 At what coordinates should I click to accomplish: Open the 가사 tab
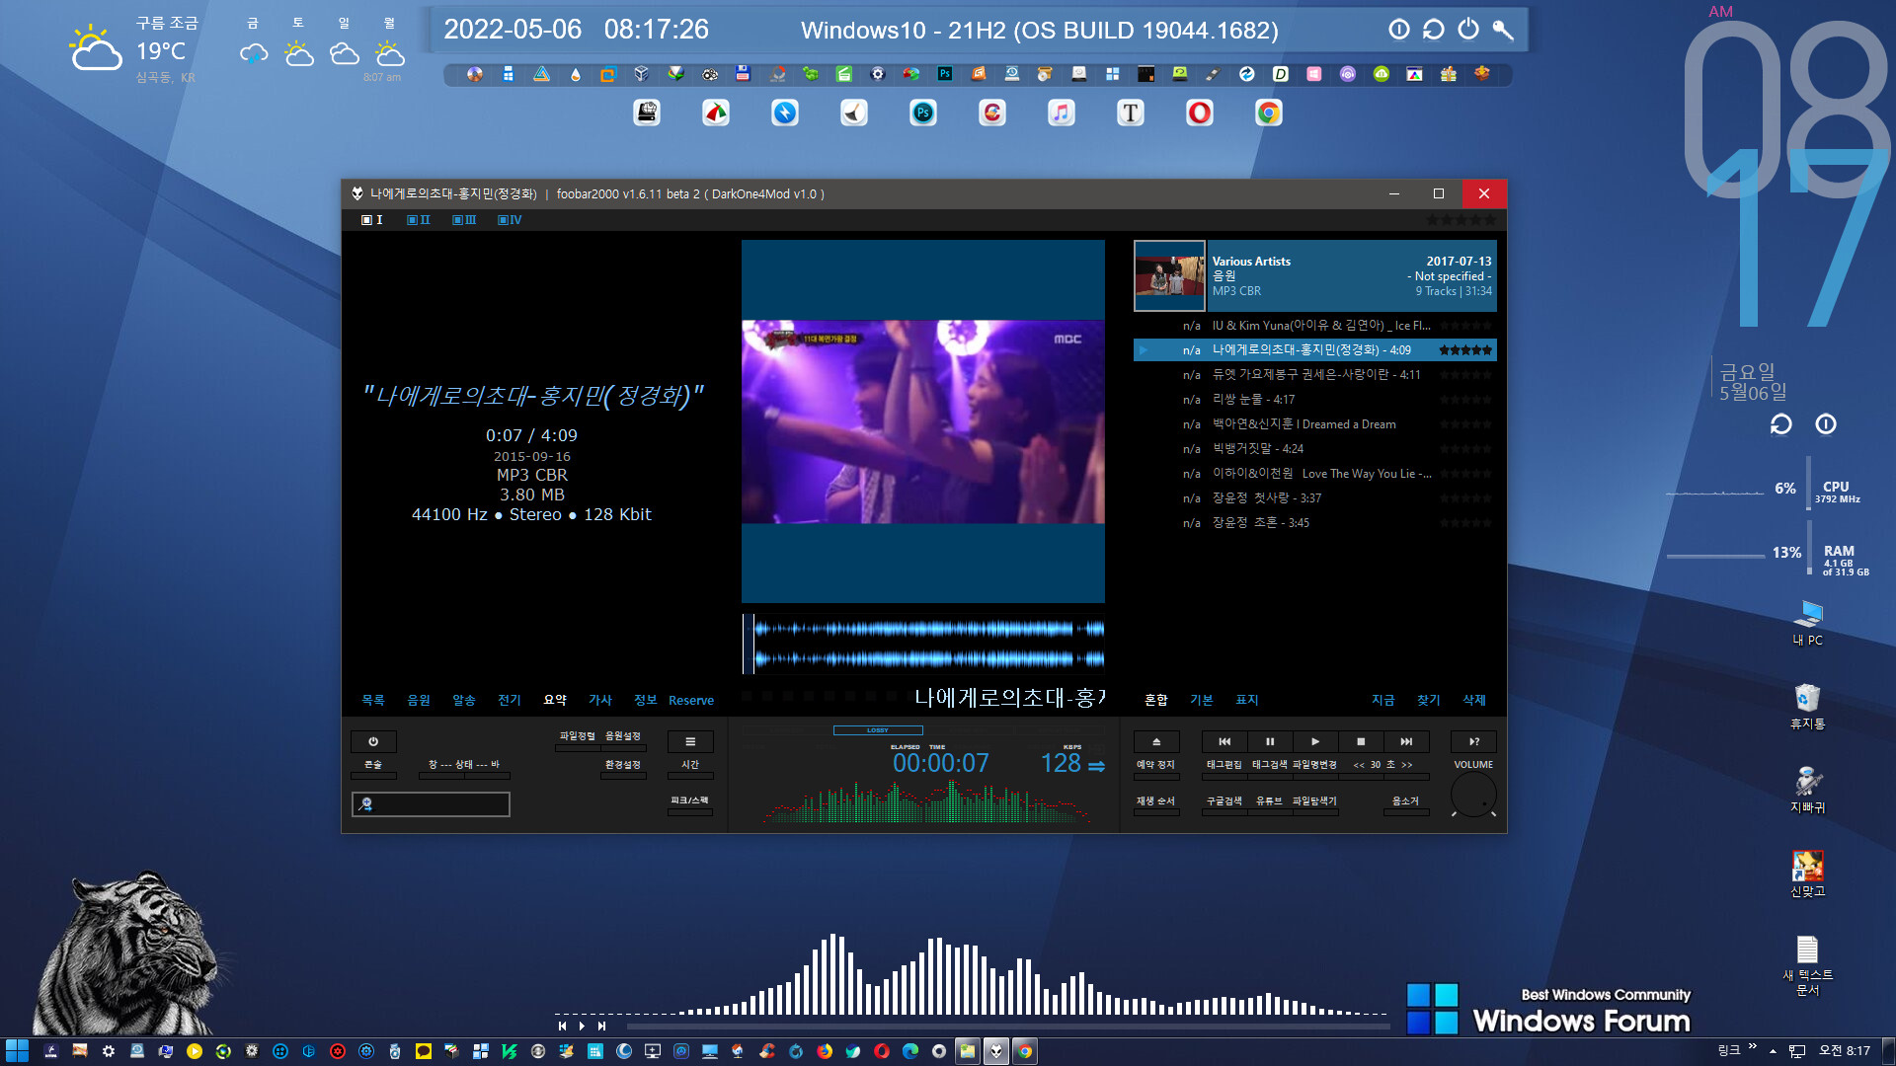600,700
